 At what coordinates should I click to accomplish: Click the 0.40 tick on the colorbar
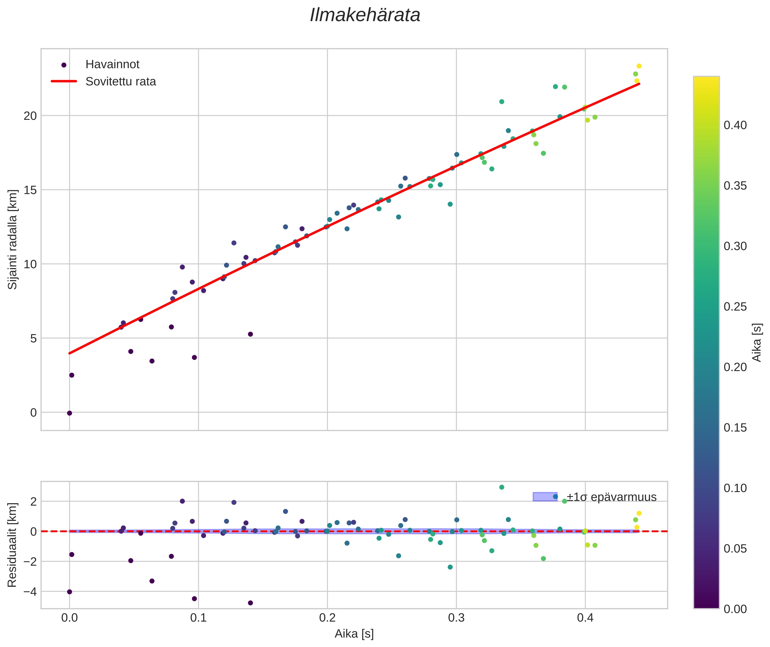pyautogui.click(x=735, y=125)
